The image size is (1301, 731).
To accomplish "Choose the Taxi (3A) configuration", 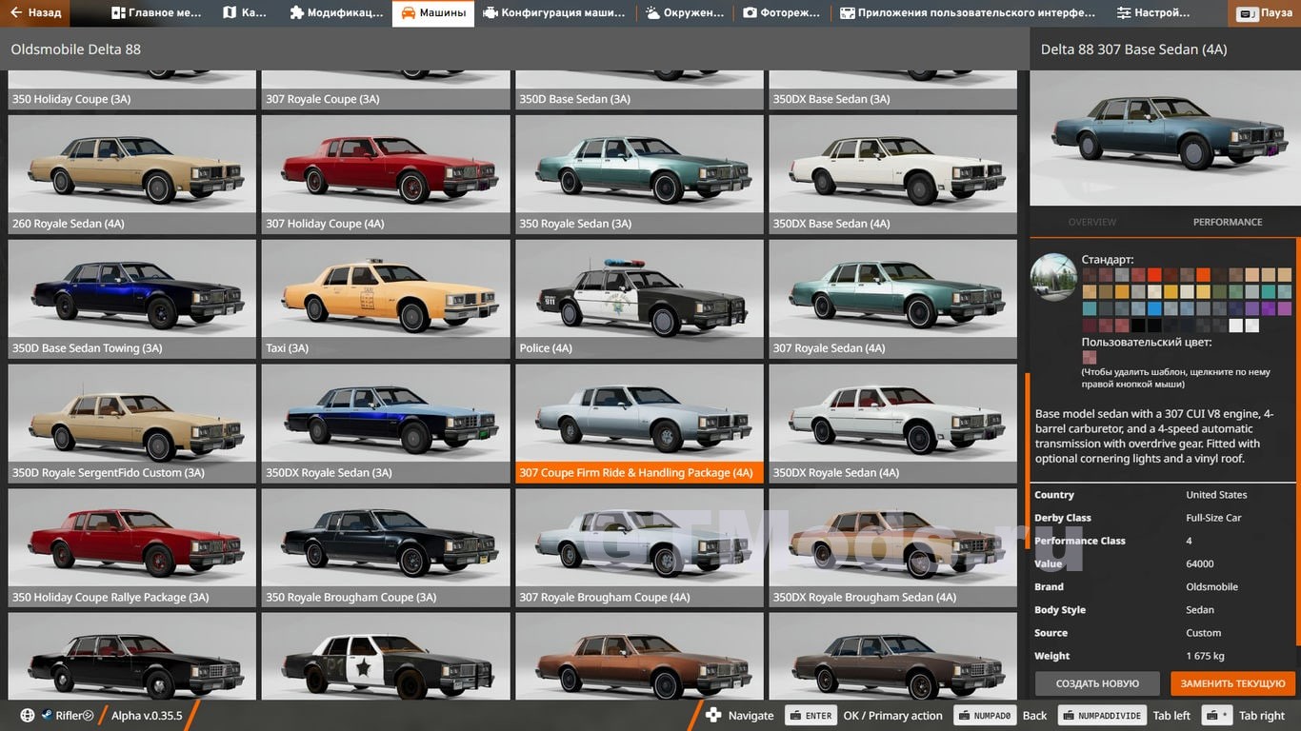I will (386, 299).
